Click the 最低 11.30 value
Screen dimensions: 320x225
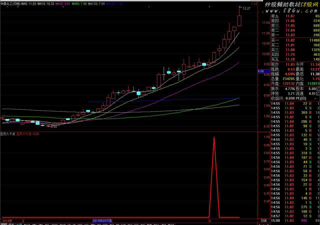click(315, 74)
